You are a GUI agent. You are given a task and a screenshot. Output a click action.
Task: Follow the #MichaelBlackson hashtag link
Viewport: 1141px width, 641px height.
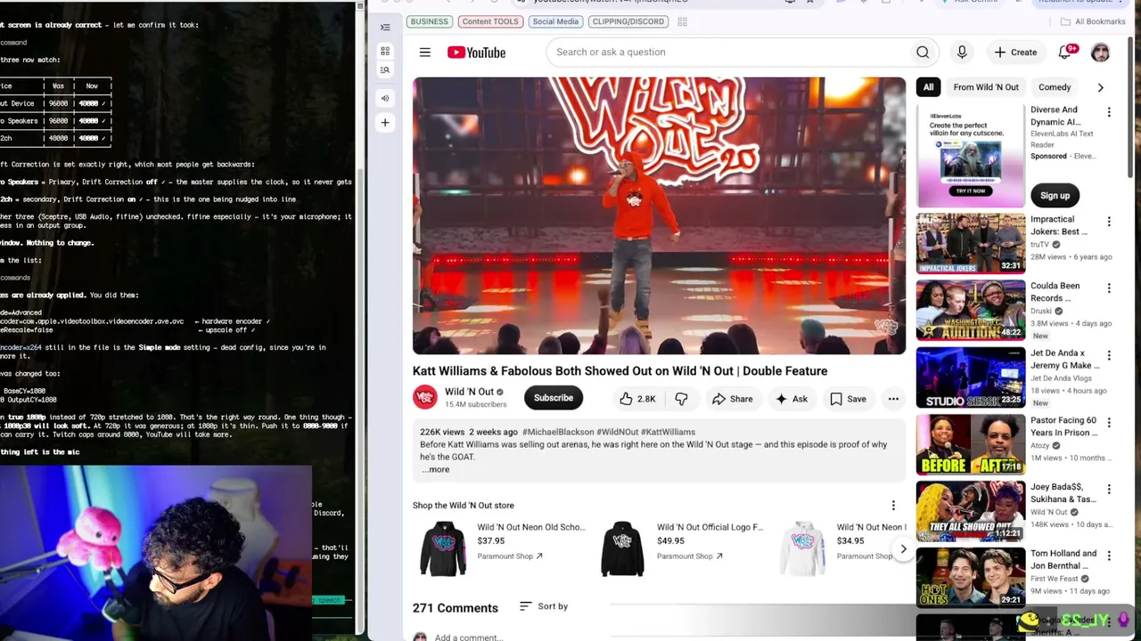558,432
